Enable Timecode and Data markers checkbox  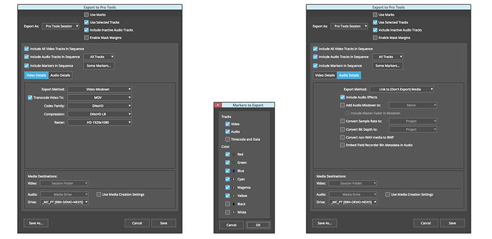[x=228, y=140]
